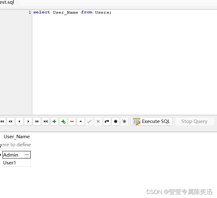The height and width of the screenshot is (198, 217).
Task: Go to first record navigation button
Action: pos(2,121)
